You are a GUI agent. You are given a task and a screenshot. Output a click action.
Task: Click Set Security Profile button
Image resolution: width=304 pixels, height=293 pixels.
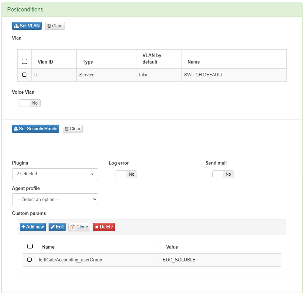pyautogui.click(x=35, y=129)
